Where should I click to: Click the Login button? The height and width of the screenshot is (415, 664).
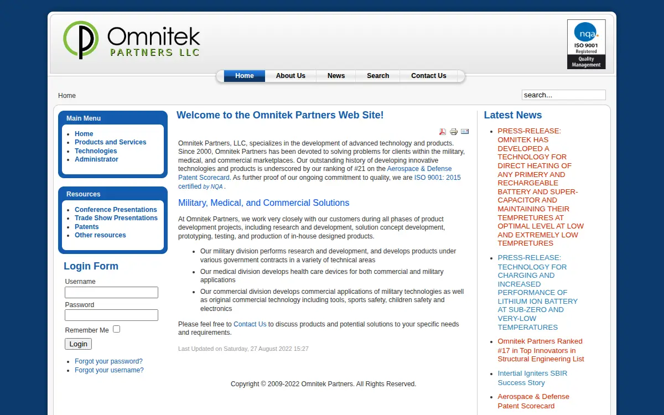(78, 344)
